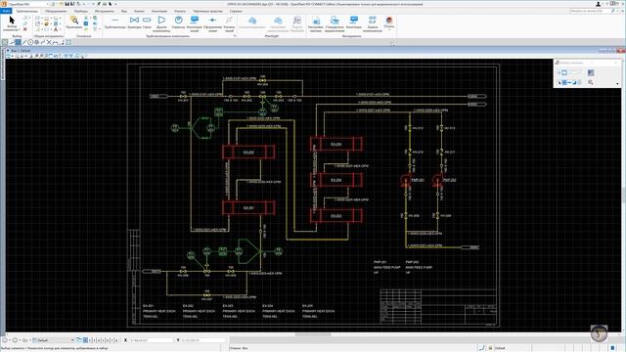The image size is (626, 352).
Task: Select the Valves (Арматура) bow-tie icon
Action: pos(134,20)
